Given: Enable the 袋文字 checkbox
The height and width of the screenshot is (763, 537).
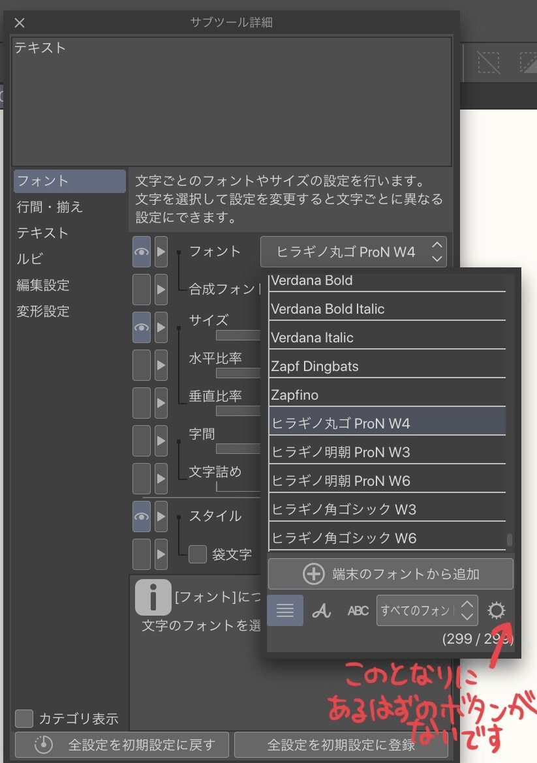Looking at the screenshot, I should (198, 554).
